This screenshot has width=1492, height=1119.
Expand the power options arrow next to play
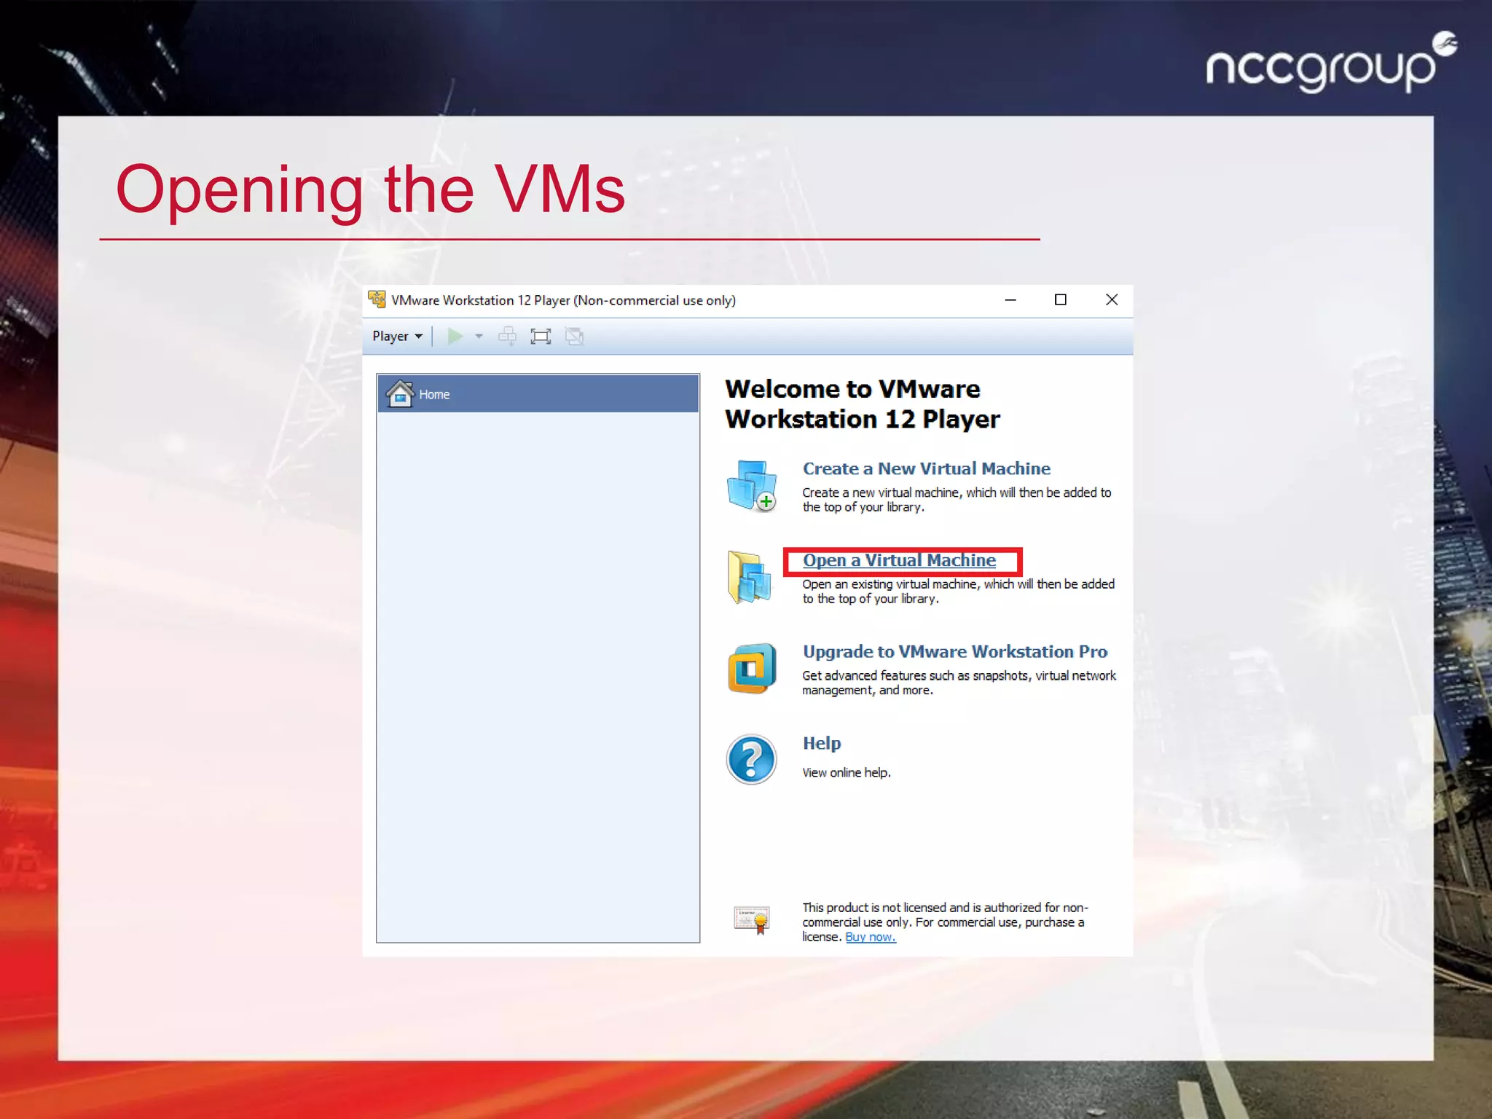pyautogui.click(x=479, y=336)
